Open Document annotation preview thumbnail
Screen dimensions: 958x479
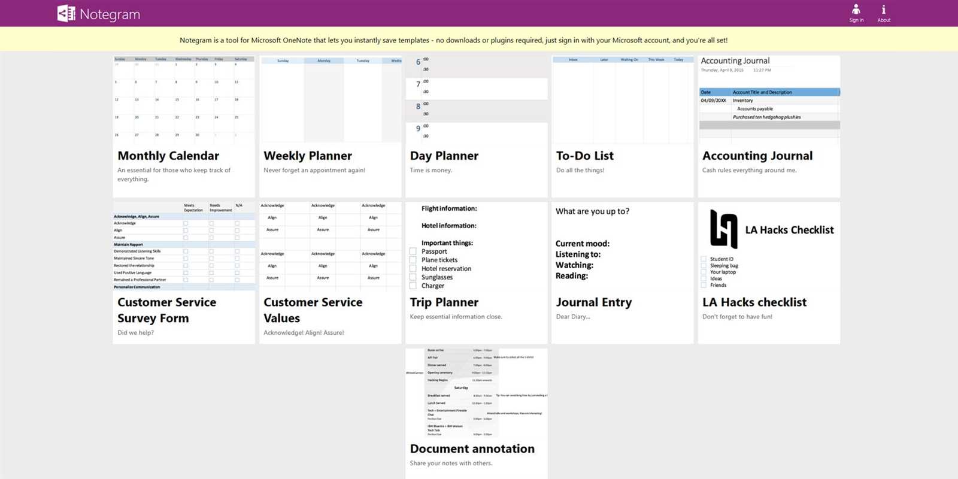tap(476, 393)
